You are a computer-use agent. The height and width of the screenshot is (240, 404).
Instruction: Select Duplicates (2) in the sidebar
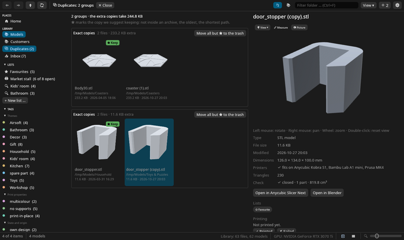(x=19, y=48)
